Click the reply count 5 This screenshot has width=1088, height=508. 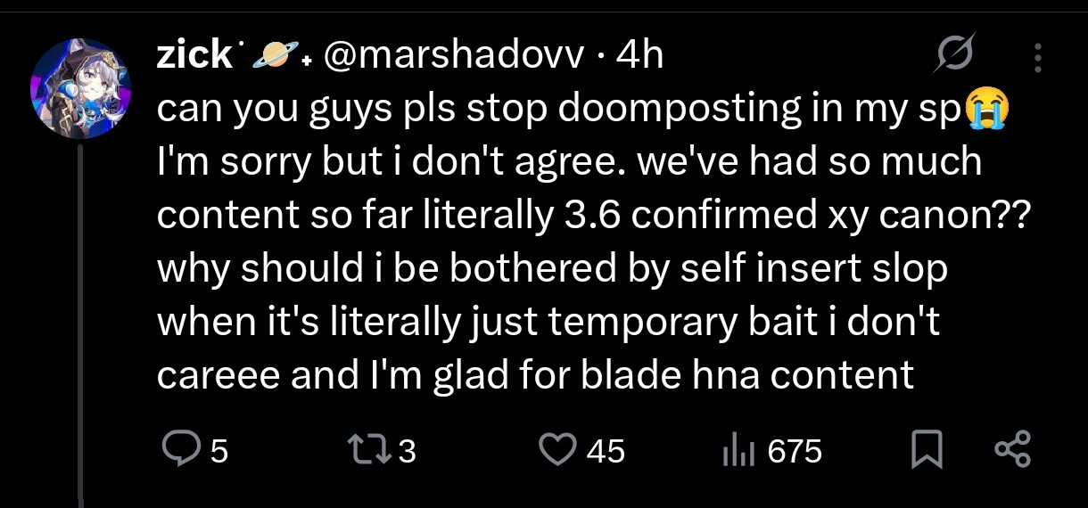(x=219, y=452)
